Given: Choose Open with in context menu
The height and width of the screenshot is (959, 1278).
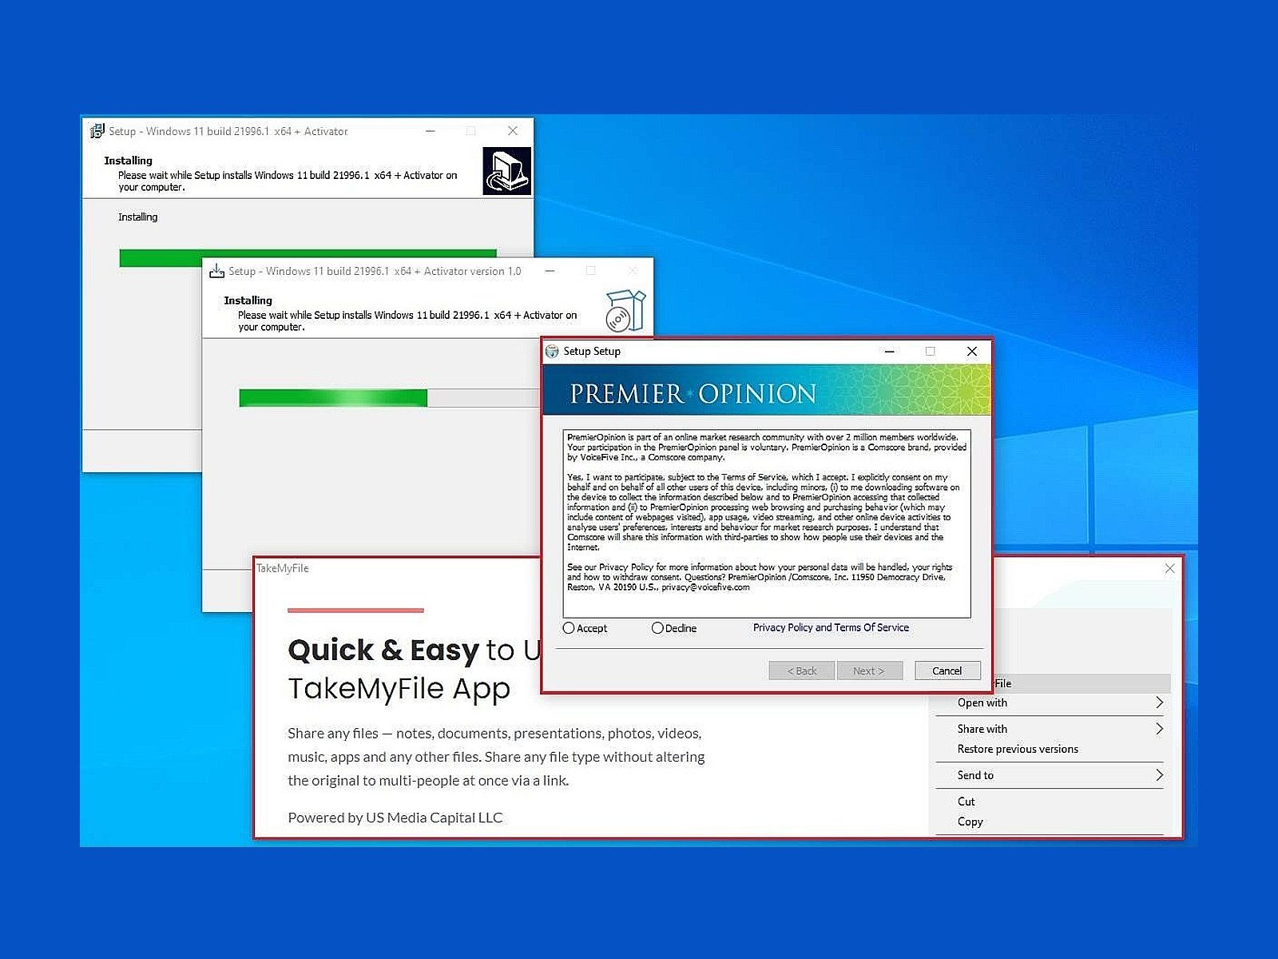Looking at the screenshot, I should click(1050, 702).
